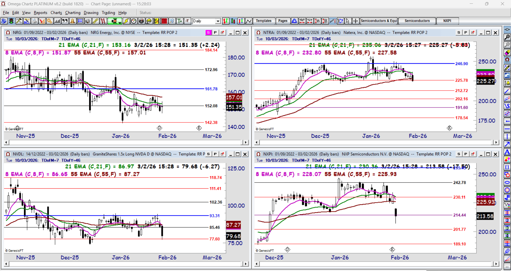
Task: Click the traffic light icon in toolbar
Action: 11,21
